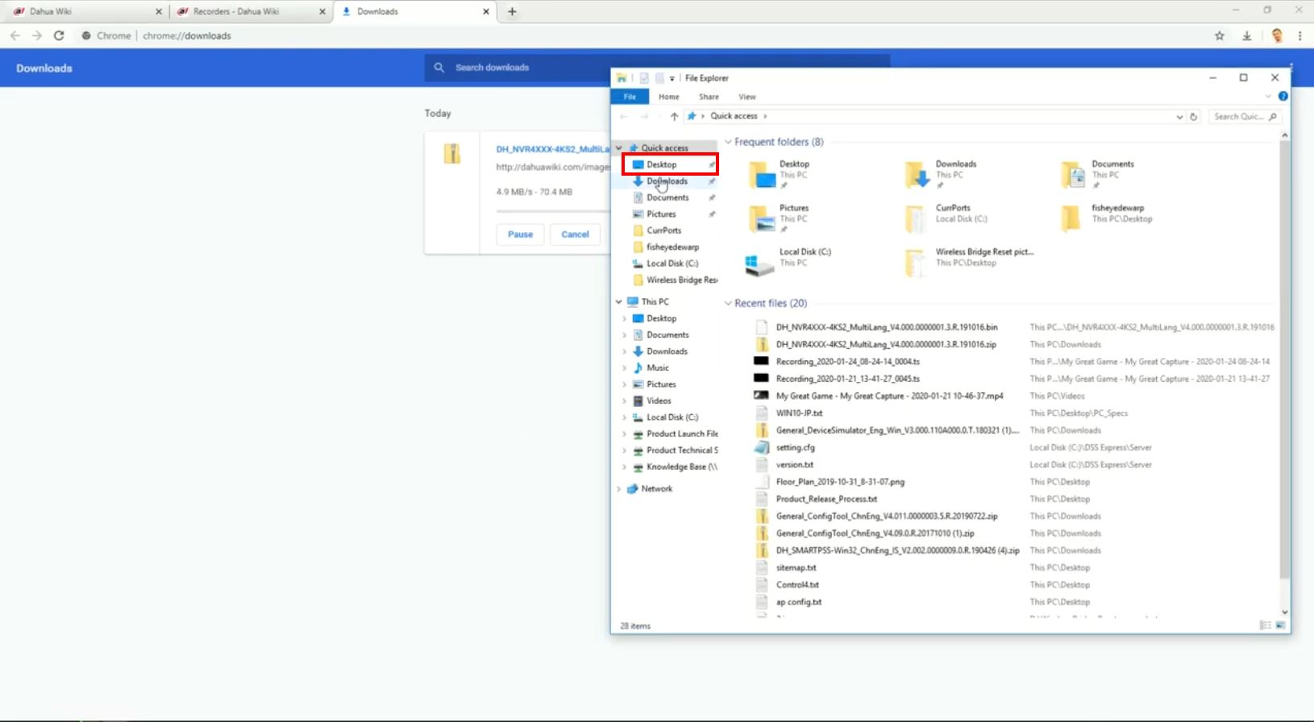1314x722 pixels.
Task: Bookmark this page with the star icon
Action: (1220, 35)
